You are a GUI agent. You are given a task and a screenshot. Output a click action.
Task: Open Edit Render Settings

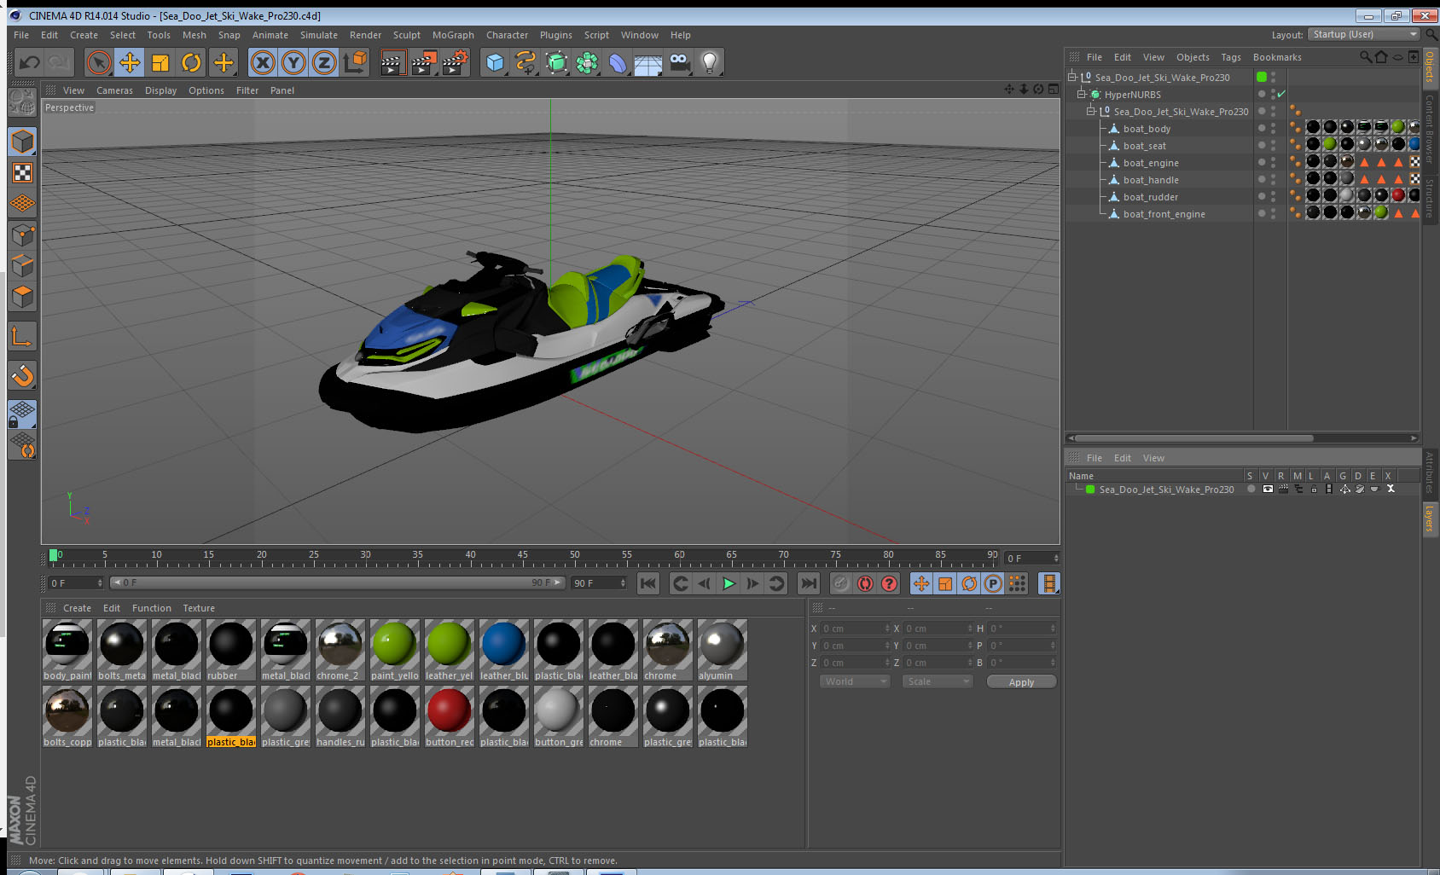point(455,62)
